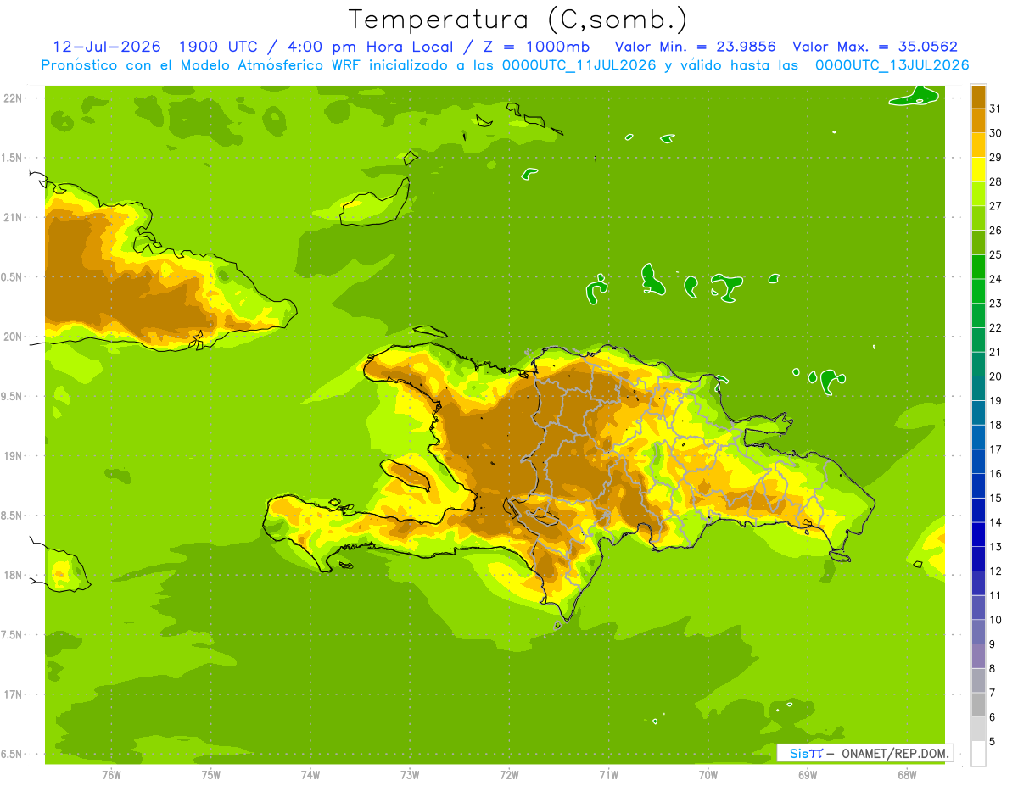
Task: Click color scale label '5'
Action: click(993, 742)
